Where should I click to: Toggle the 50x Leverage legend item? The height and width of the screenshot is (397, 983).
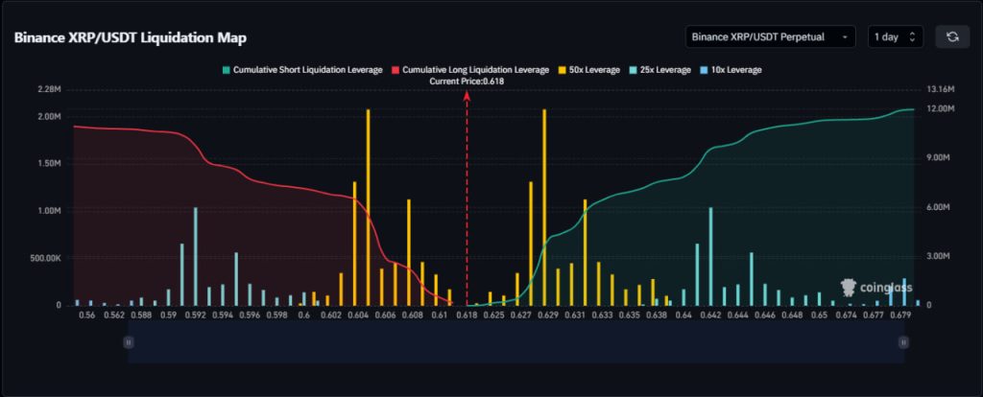pos(588,70)
